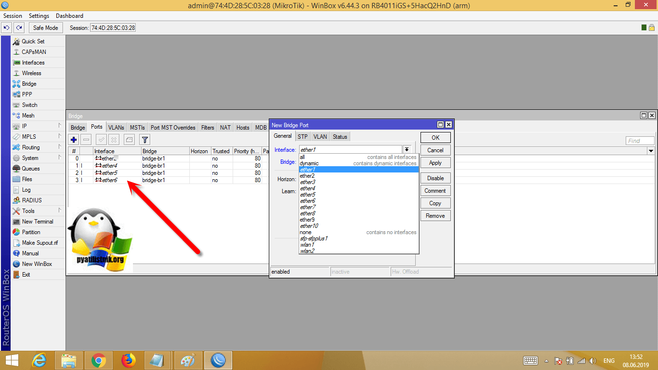Image resolution: width=658 pixels, height=370 pixels.
Task: Switch to the VLANs tab in Bridge window
Action: 116,128
